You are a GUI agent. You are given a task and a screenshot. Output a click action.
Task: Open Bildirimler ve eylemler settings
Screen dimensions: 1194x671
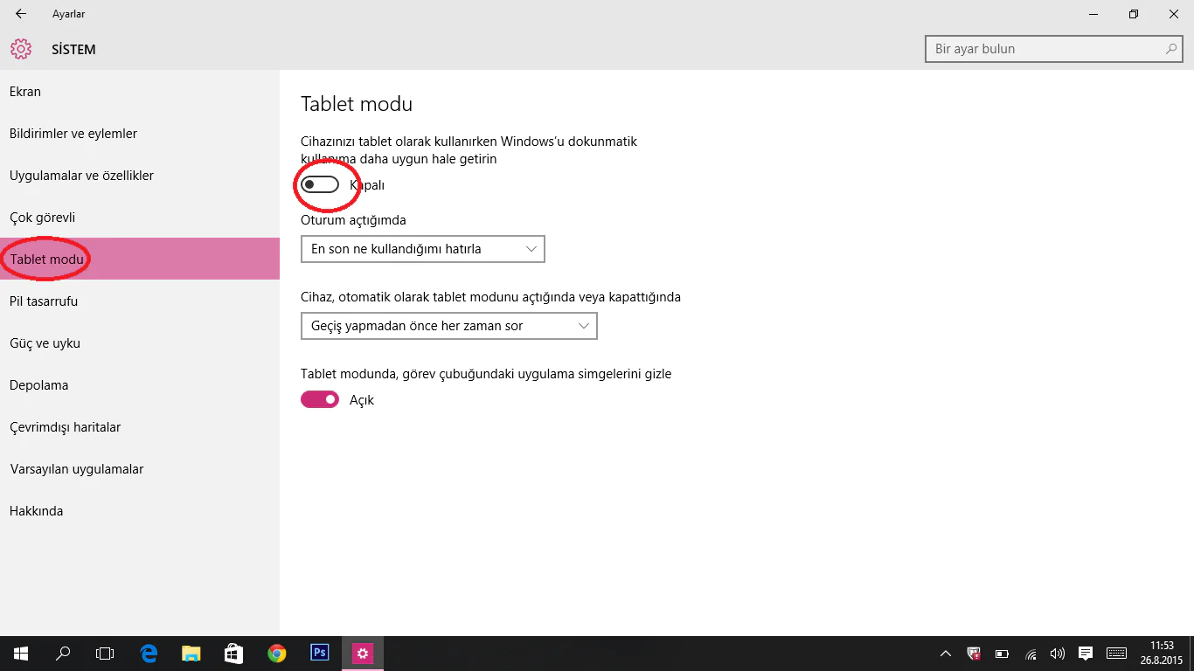pos(140,134)
